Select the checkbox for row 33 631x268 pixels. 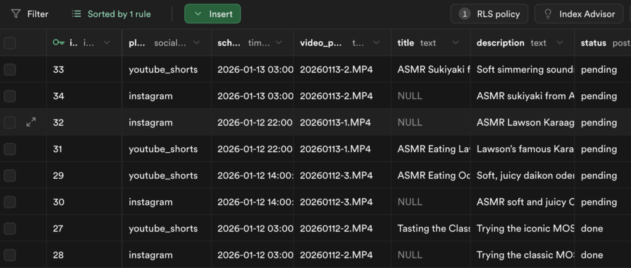click(x=10, y=70)
